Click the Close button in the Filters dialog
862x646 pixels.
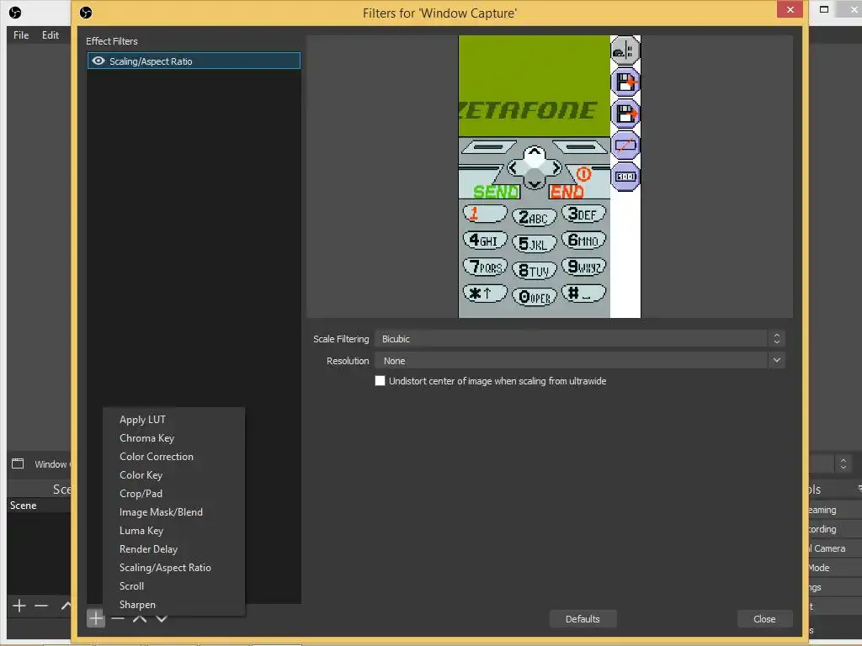(x=764, y=619)
